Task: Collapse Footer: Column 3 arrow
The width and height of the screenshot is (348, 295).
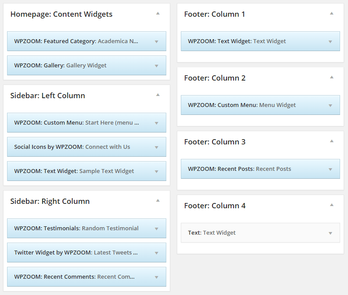Action: coord(332,141)
